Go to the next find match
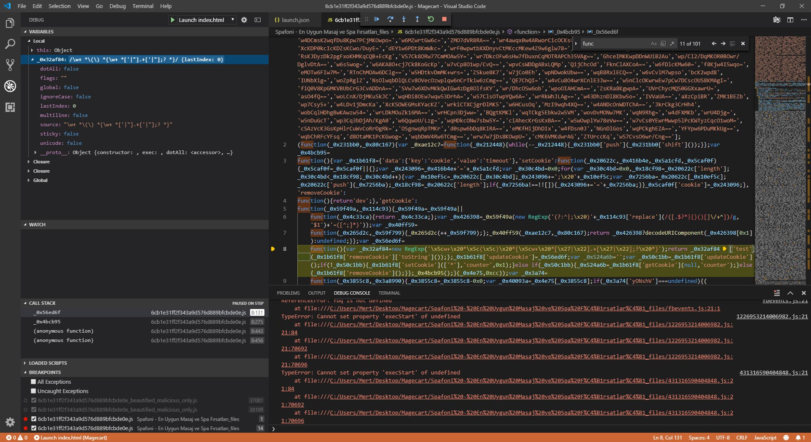Screen dimensions: 811x442 (723, 43)
